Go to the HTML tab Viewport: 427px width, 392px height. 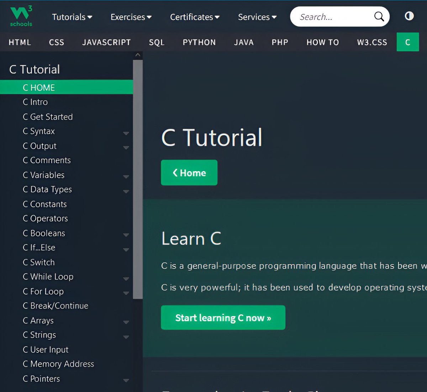[20, 42]
